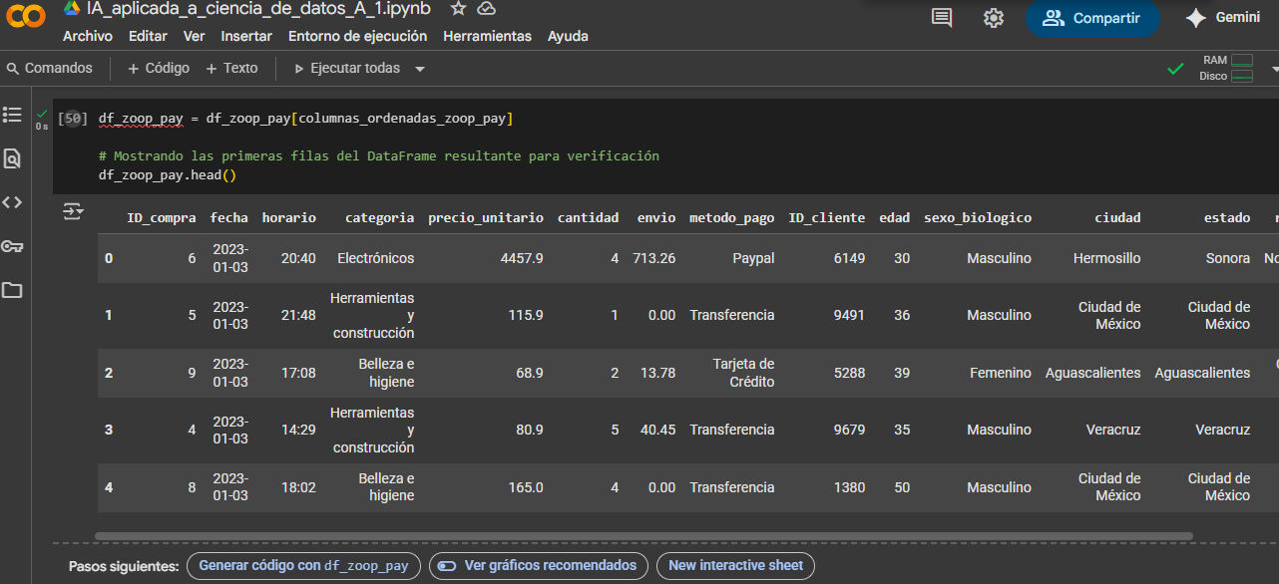
Task: Open the table of contents sidebar icon
Action: point(12,115)
